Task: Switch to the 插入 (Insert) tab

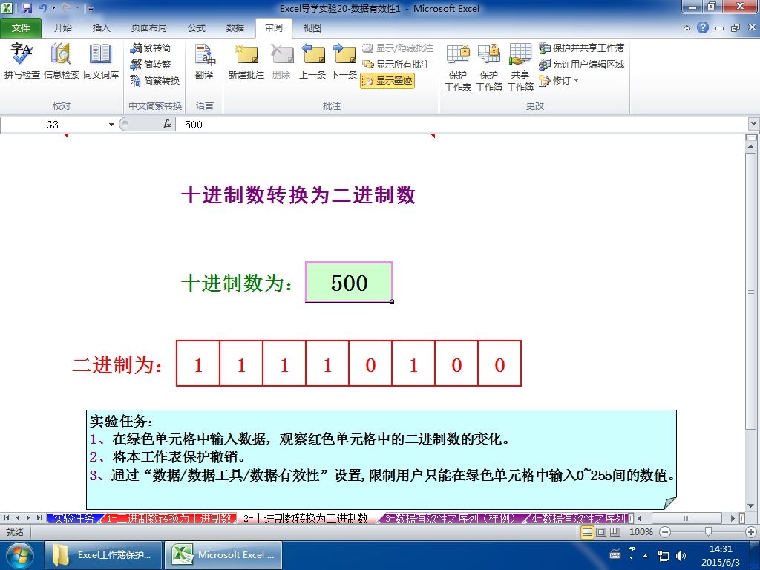Action: pyautogui.click(x=101, y=28)
